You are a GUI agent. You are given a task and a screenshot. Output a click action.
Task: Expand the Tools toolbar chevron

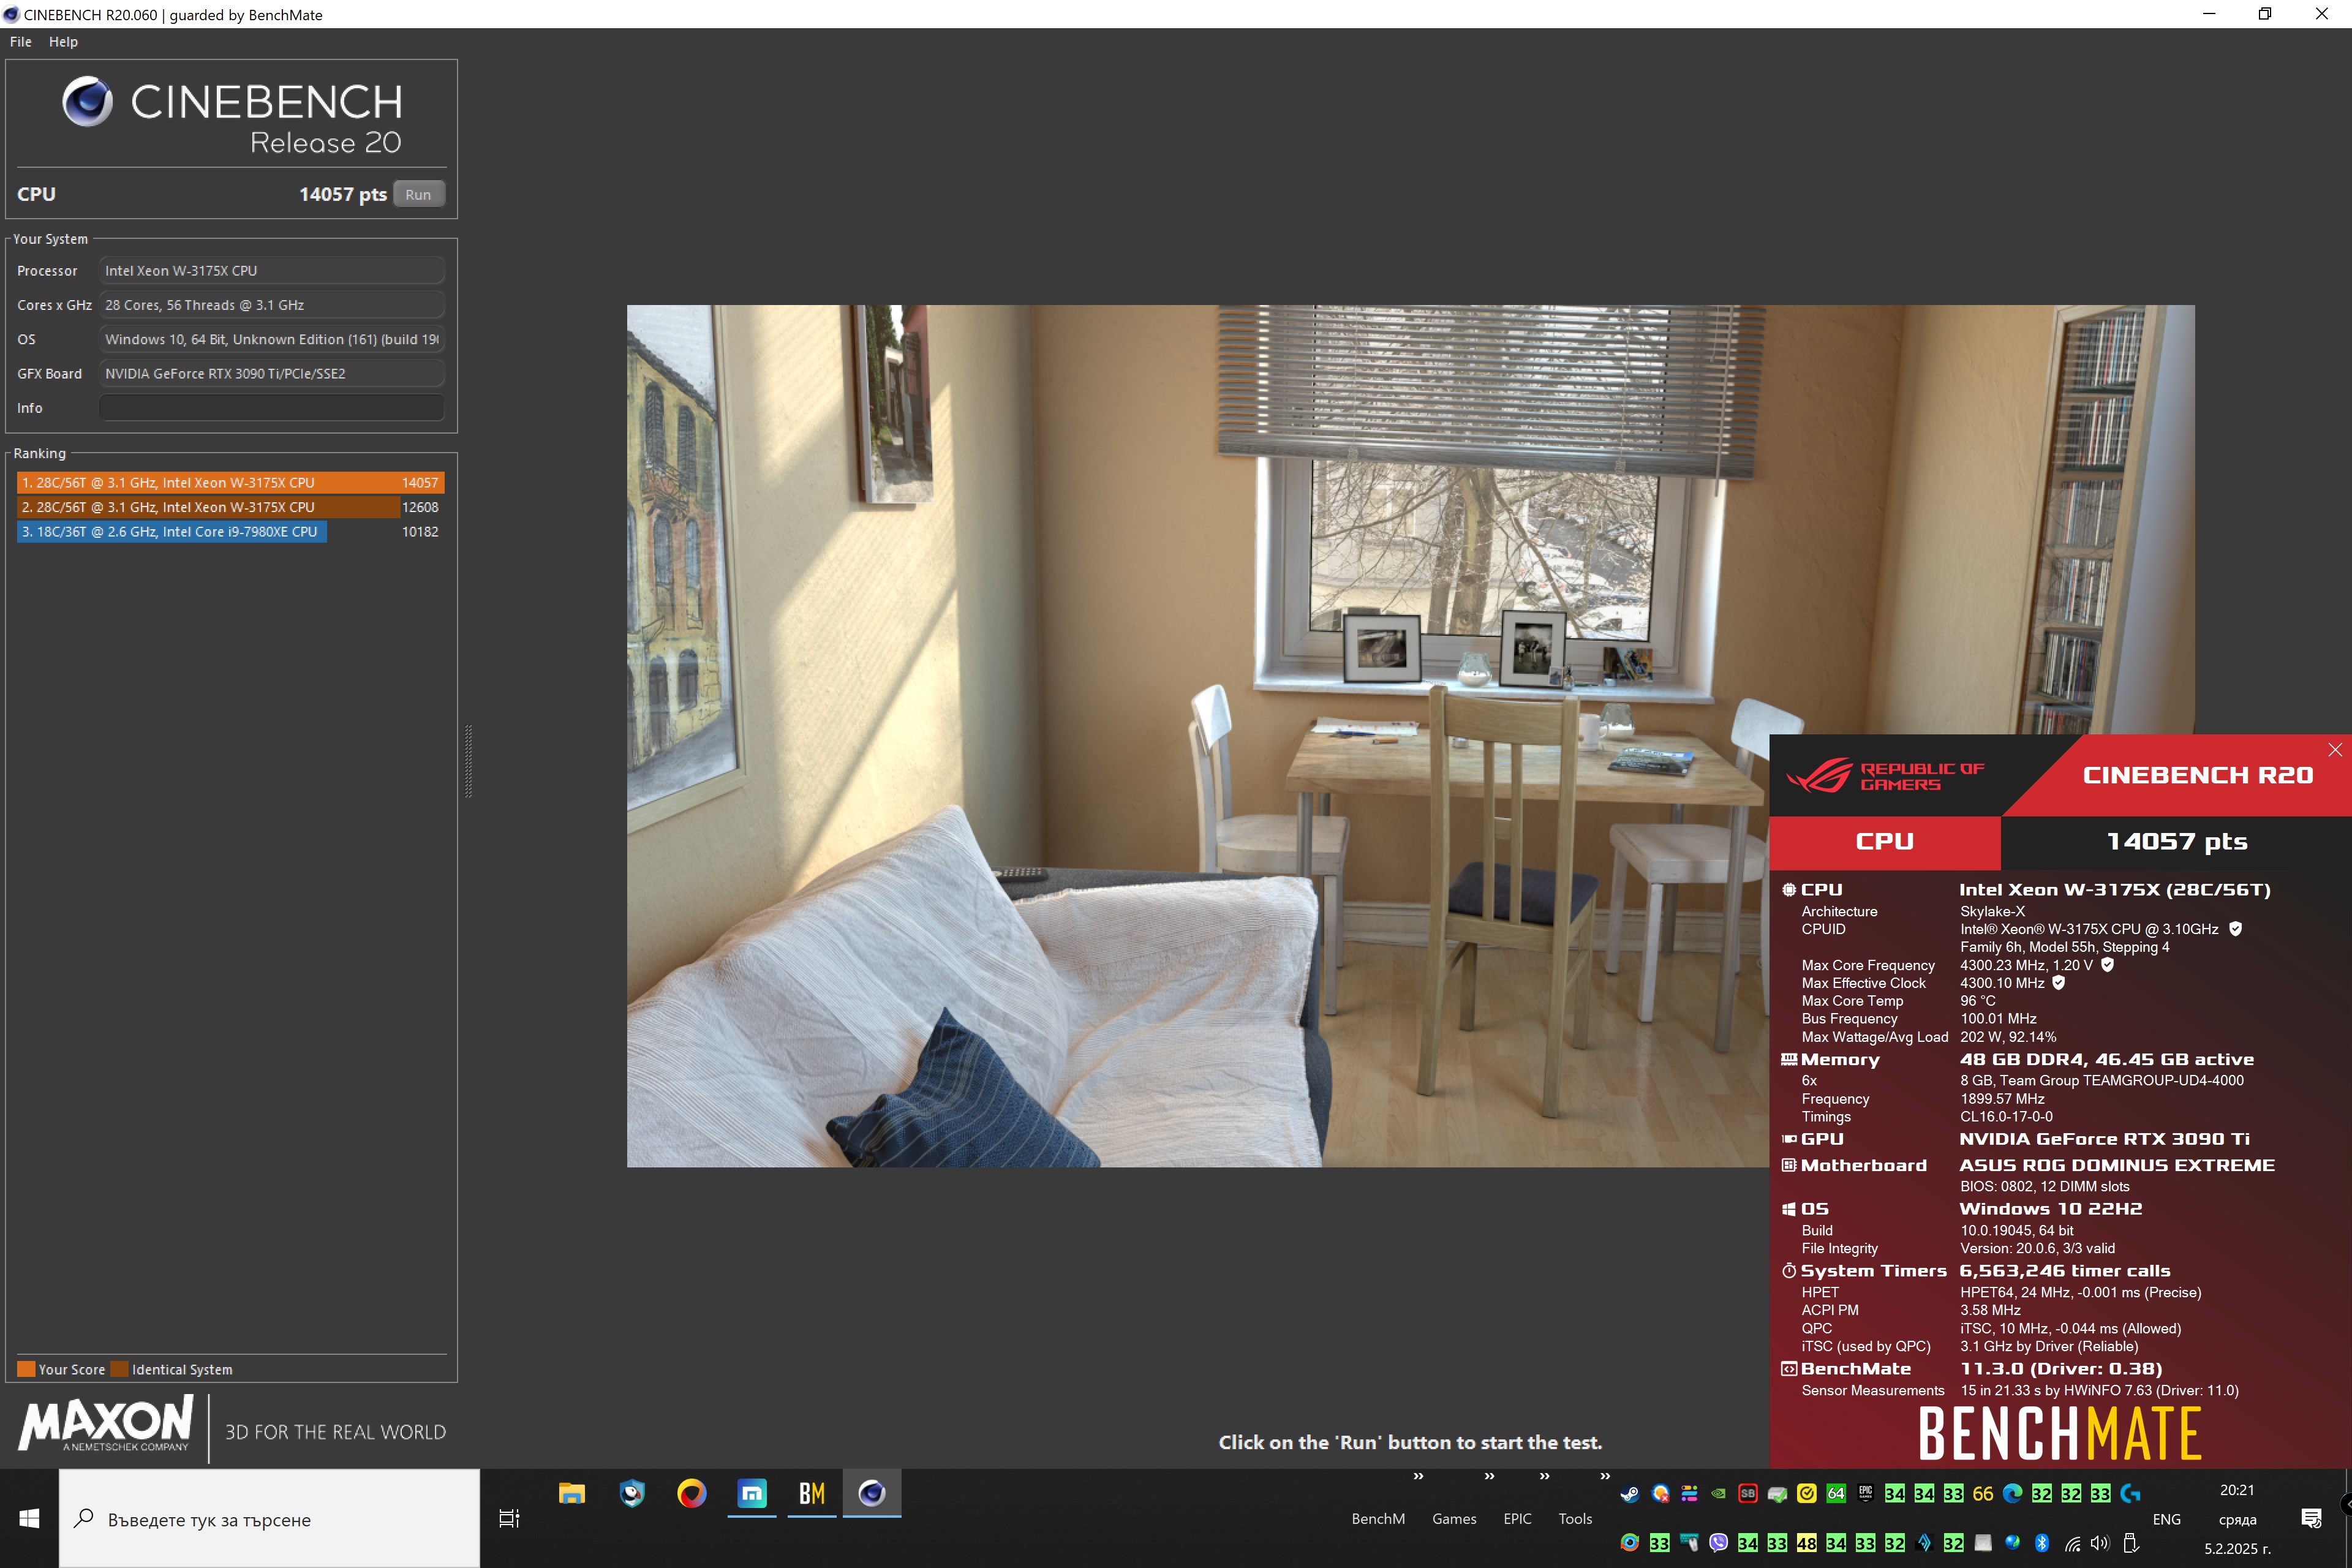[x=1605, y=1477]
